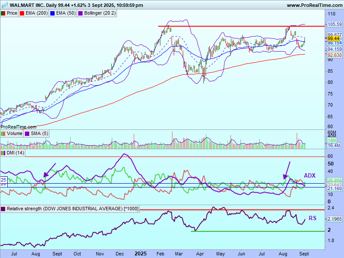344x258 pixels.
Task: Open the EMA (200) indicator label
Action: tap(37, 13)
